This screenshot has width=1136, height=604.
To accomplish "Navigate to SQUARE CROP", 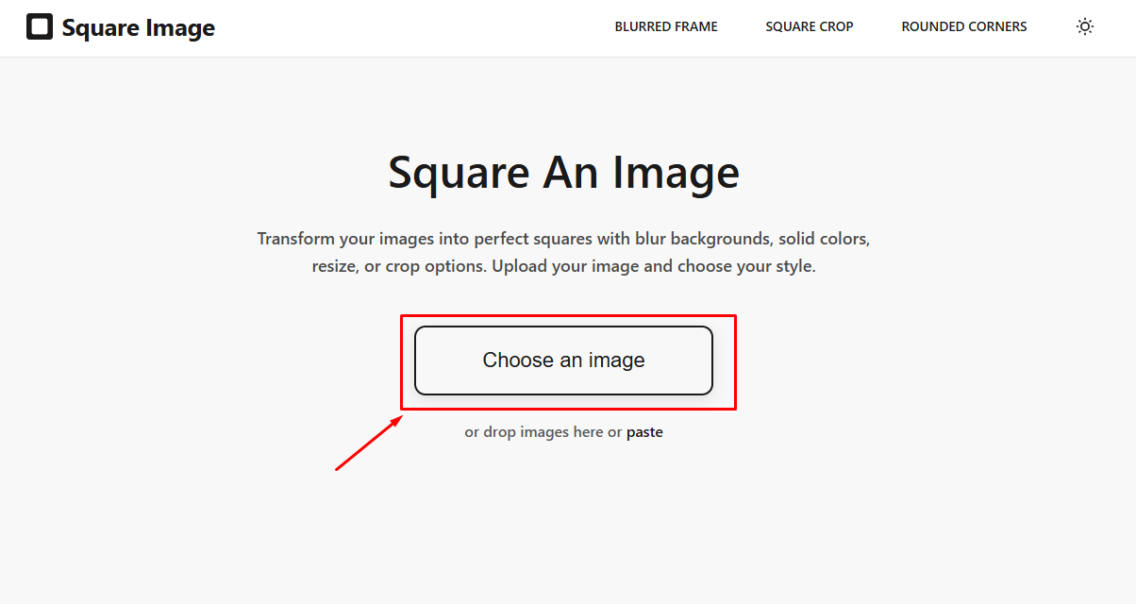I will click(x=809, y=26).
